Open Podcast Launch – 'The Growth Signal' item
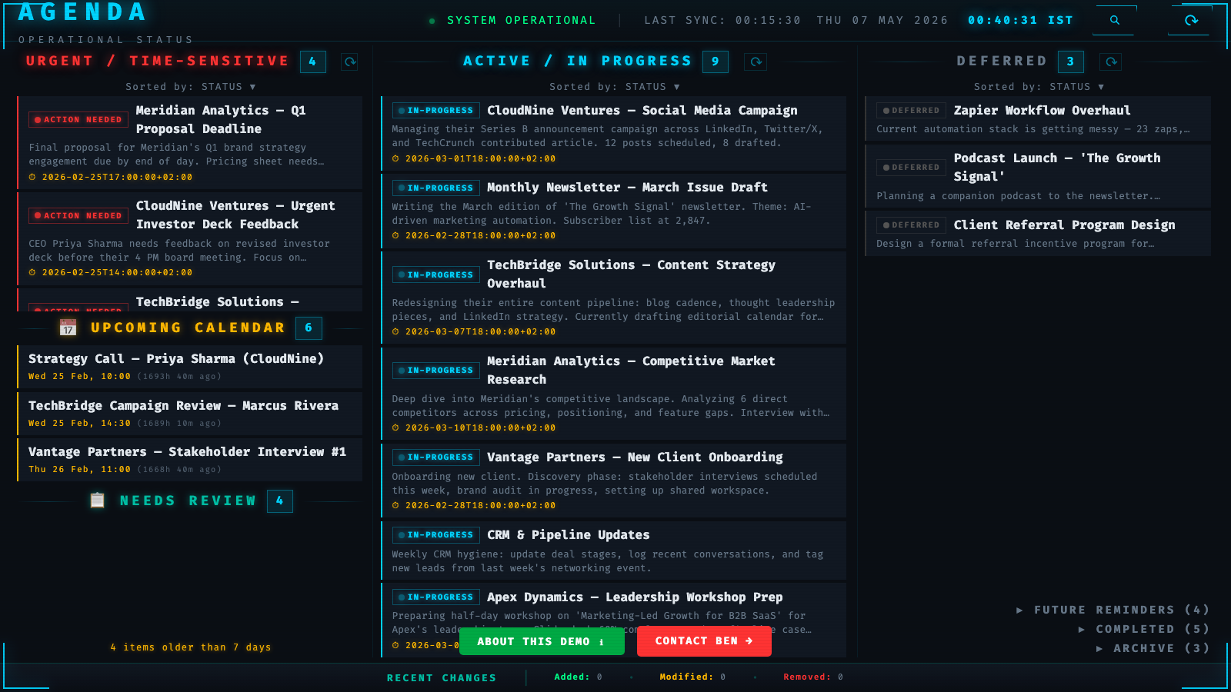The width and height of the screenshot is (1231, 692). click(x=1038, y=176)
